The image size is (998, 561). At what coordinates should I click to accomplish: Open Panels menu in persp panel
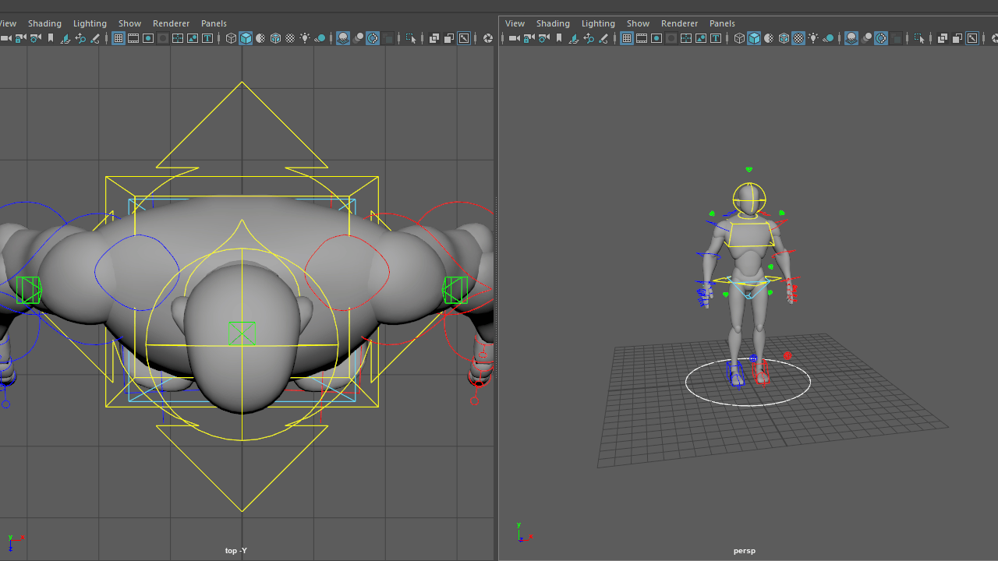(x=722, y=23)
